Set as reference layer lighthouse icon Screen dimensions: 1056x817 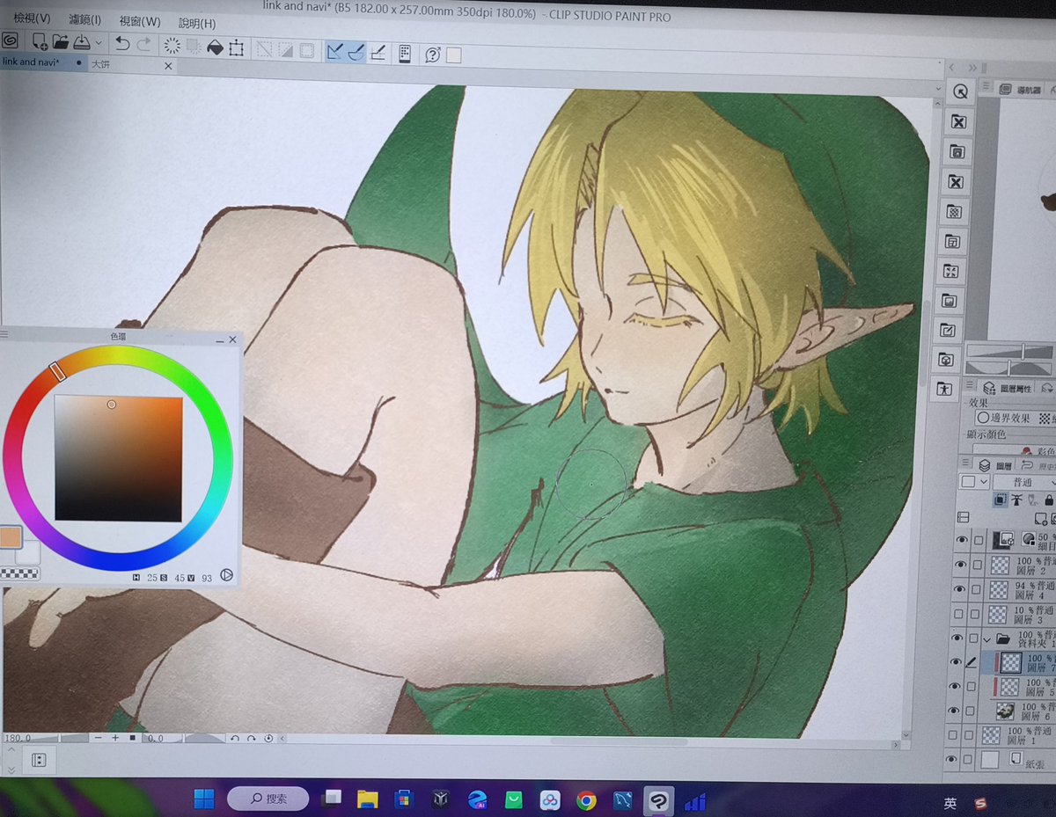tap(1016, 500)
